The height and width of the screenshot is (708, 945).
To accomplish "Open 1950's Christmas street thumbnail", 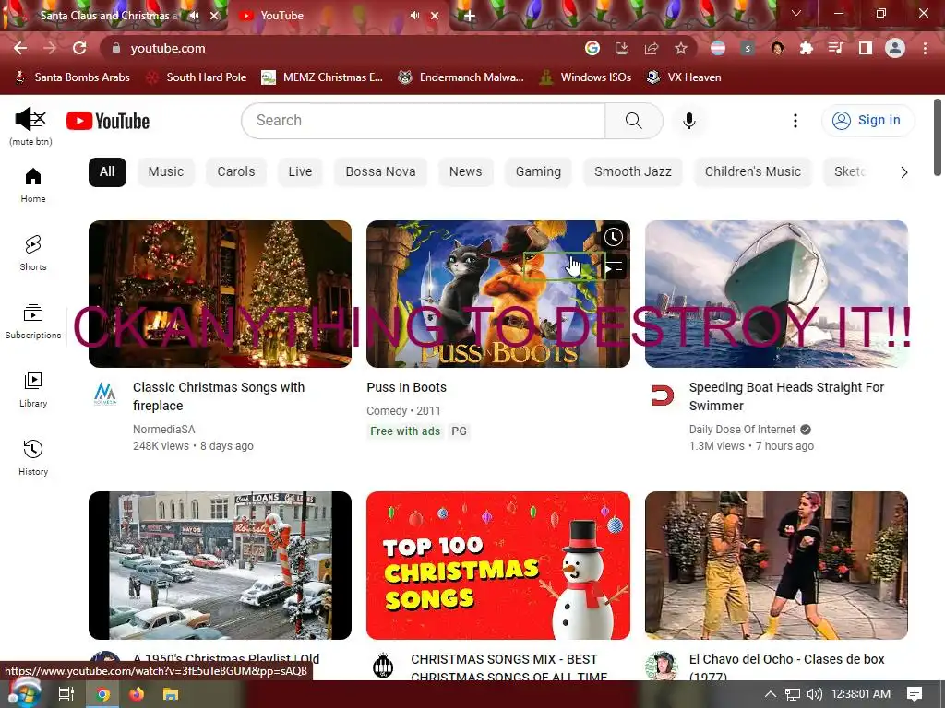I will [220, 565].
